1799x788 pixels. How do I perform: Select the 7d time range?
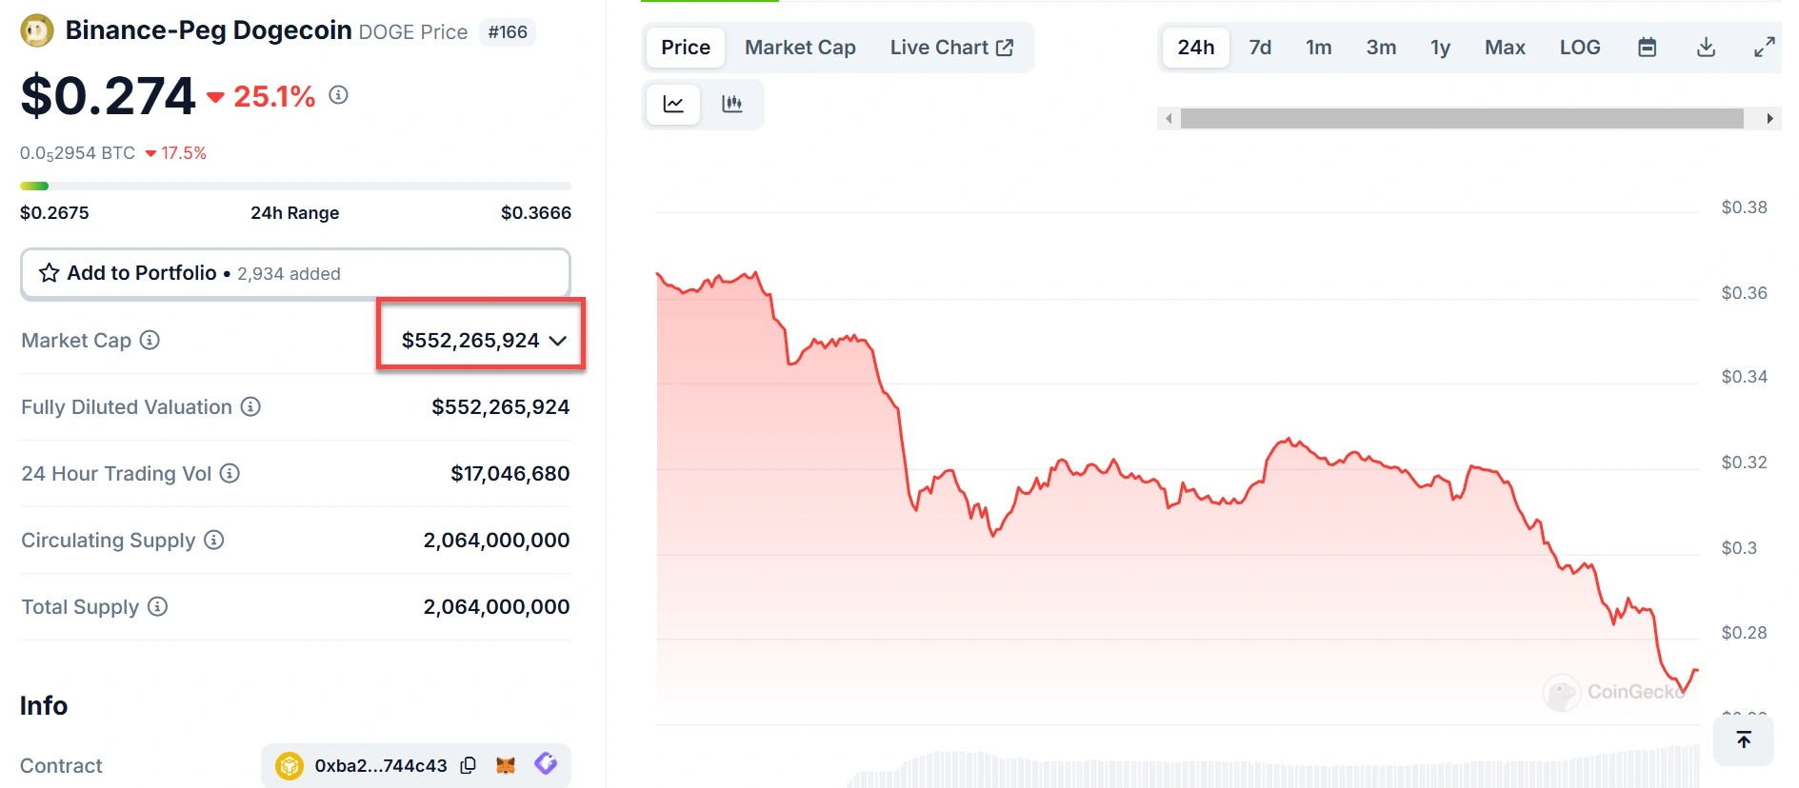point(1259,48)
